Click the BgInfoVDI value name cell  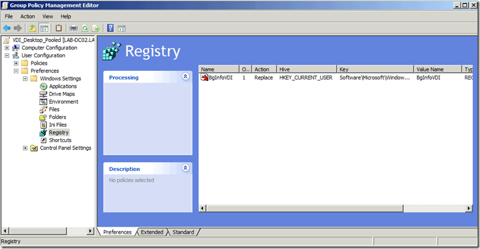point(428,78)
